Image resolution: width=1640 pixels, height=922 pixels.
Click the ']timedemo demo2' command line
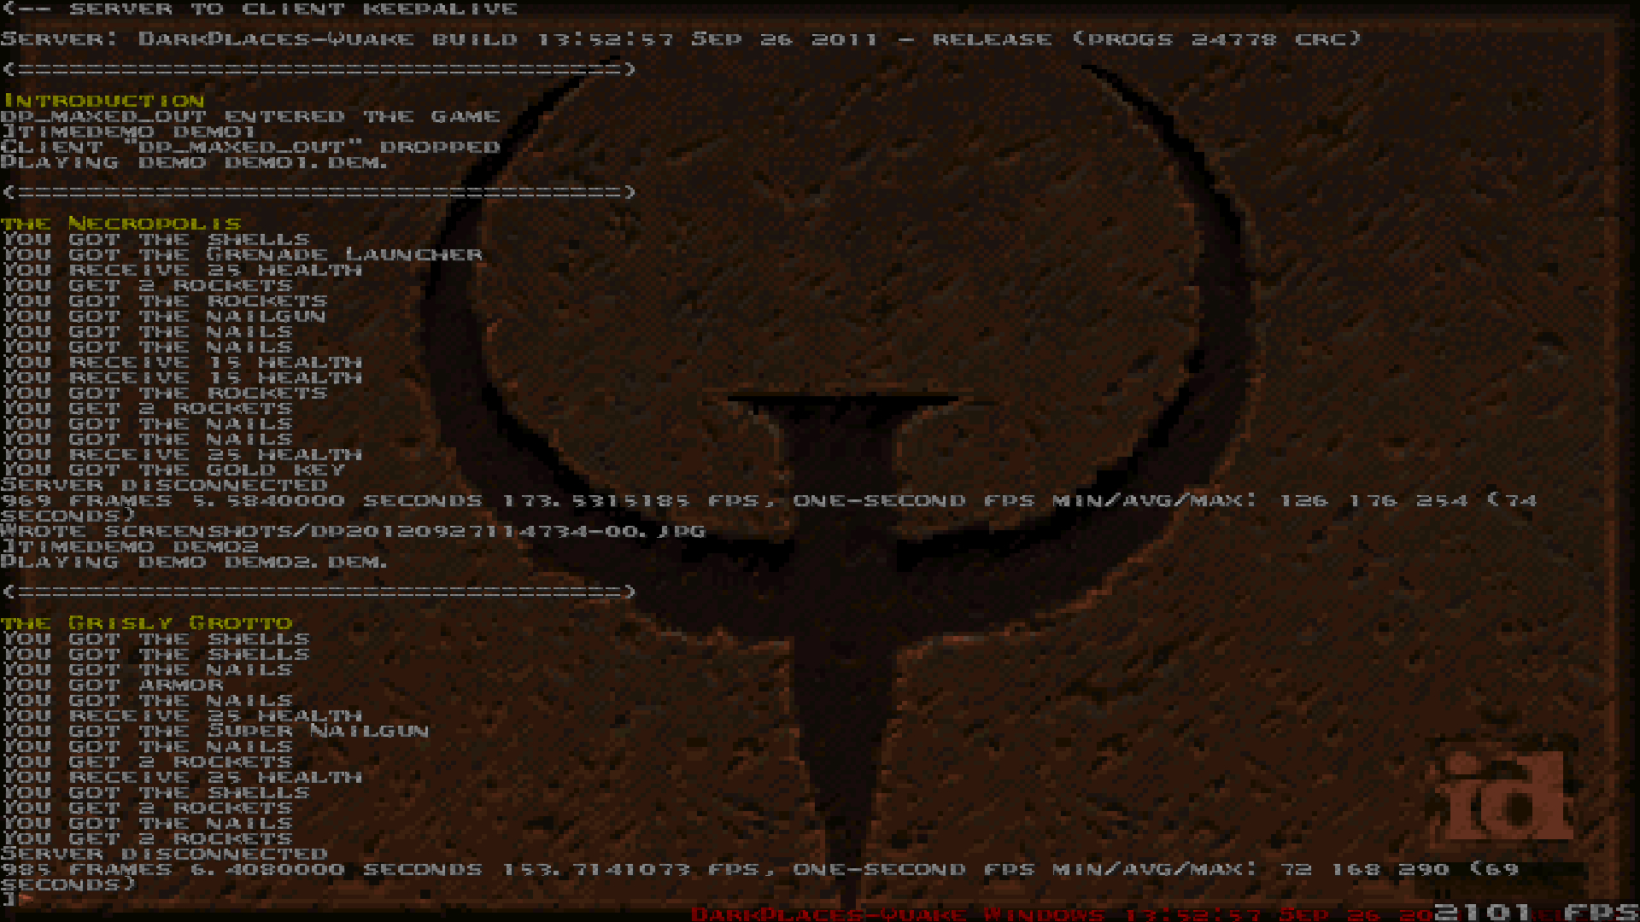tap(129, 546)
